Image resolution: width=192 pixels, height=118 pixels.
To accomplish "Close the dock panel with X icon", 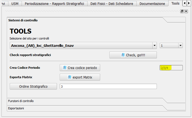I will [x=186, y=11].
